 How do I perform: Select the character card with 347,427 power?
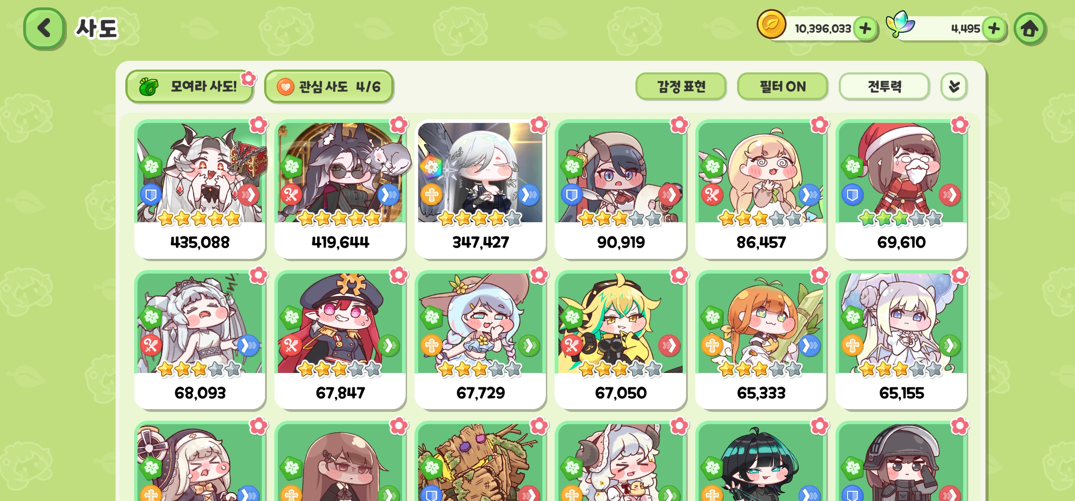pos(480,189)
